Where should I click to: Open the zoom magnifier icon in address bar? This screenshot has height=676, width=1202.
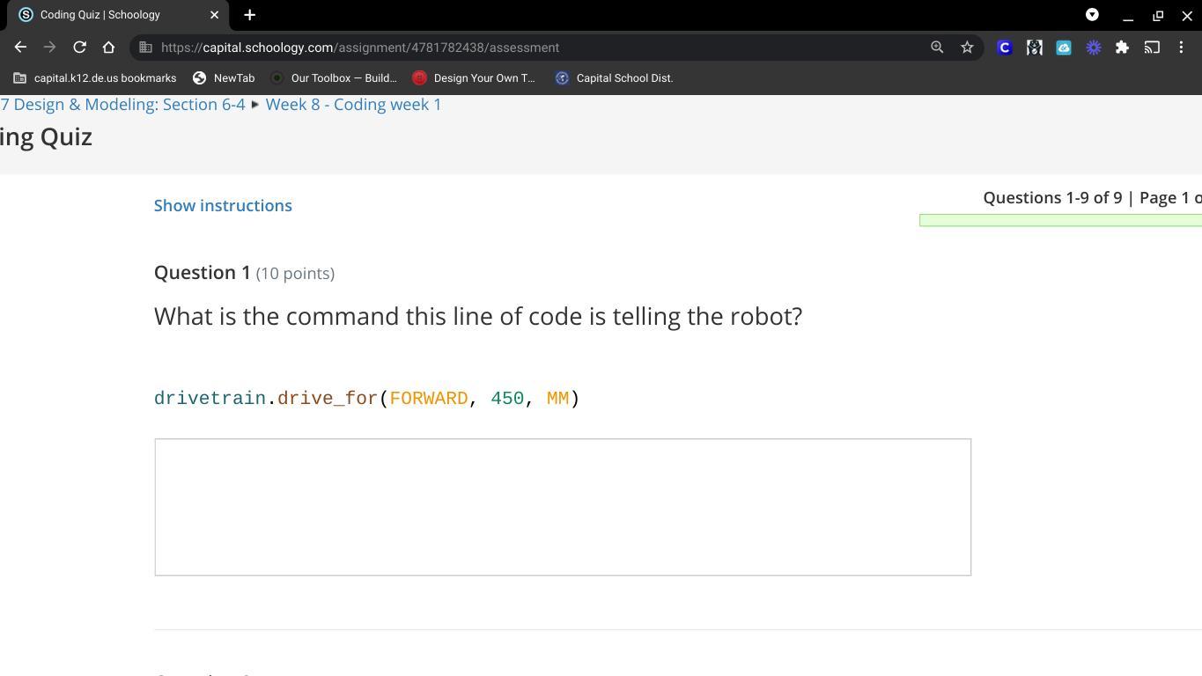(937, 48)
